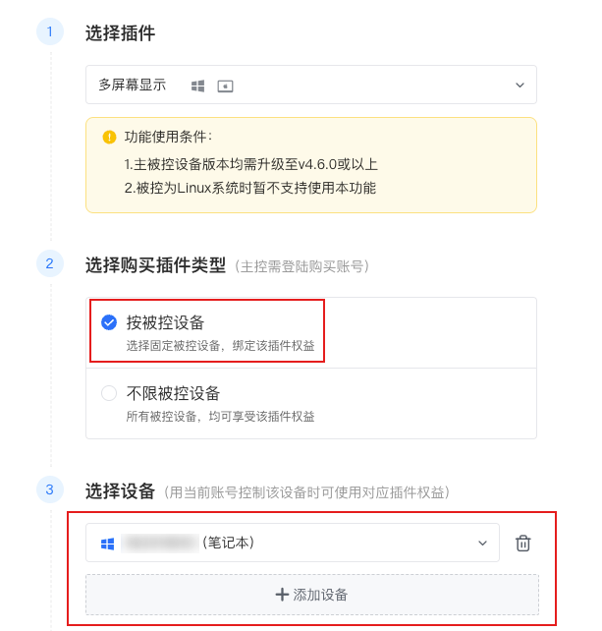
Task: Click the blurred device name field
Action: (x=160, y=543)
